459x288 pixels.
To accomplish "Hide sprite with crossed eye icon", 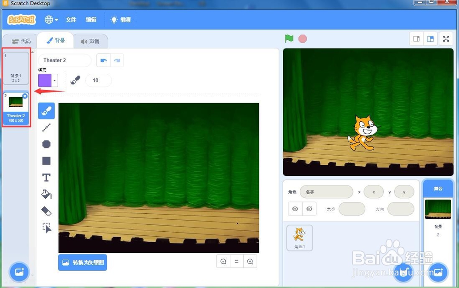I will coord(309,209).
